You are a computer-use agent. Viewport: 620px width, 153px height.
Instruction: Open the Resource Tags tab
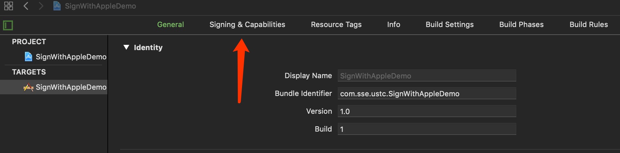[336, 25]
